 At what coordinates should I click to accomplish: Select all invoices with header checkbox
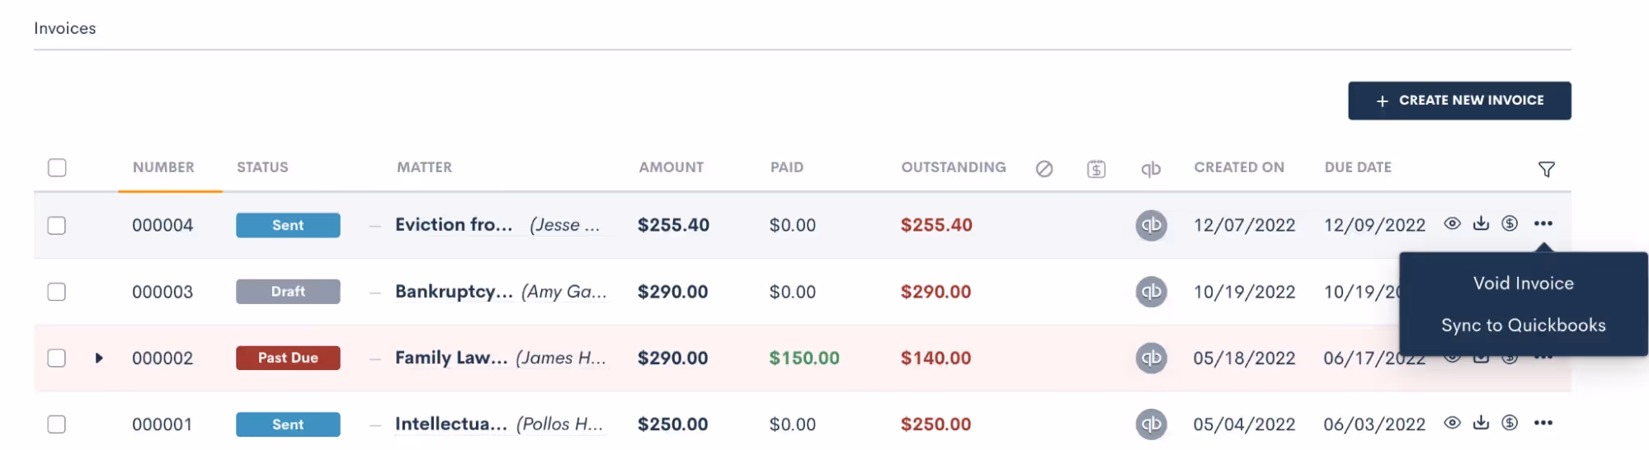(x=57, y=167)
